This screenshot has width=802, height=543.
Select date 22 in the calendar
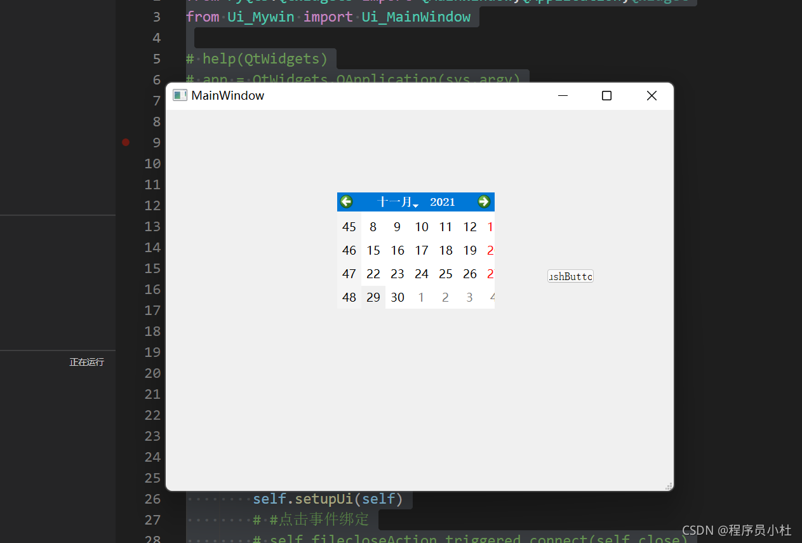(x=373, y=274)
